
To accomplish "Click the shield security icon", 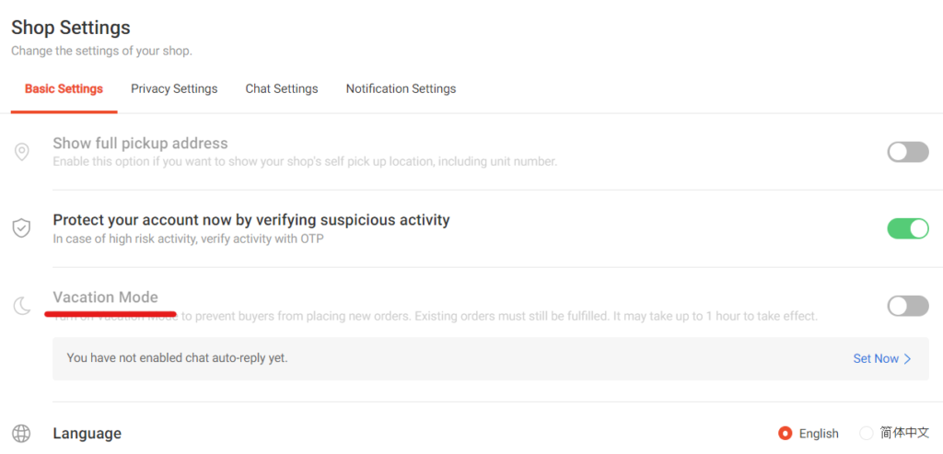I will (x=21, y=228).
